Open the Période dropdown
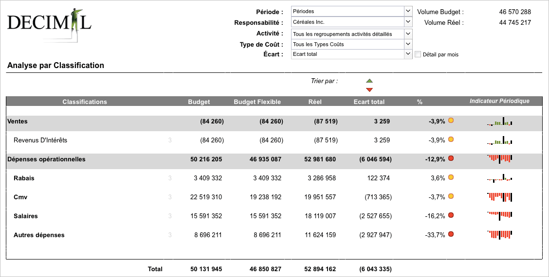This screenshot has width=549, height=277. (x=352, y=11)
